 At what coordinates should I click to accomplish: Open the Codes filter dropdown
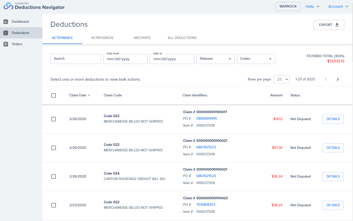click(256, 59)
